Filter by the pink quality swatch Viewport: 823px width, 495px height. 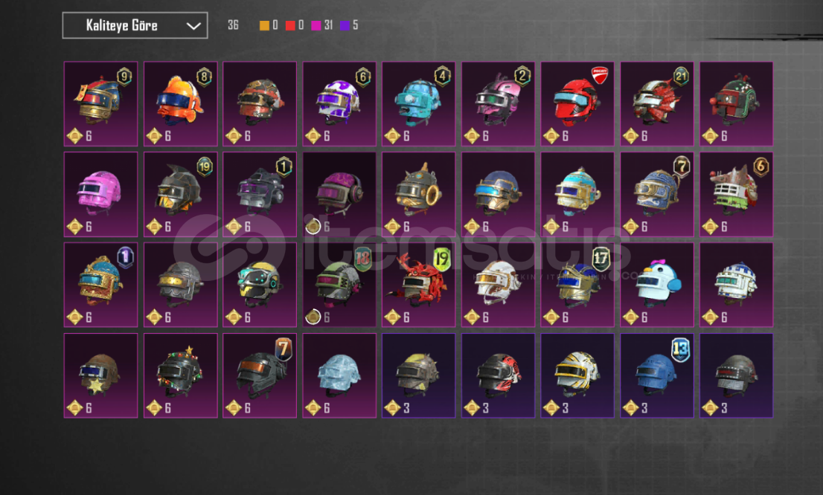click(316, 25)
